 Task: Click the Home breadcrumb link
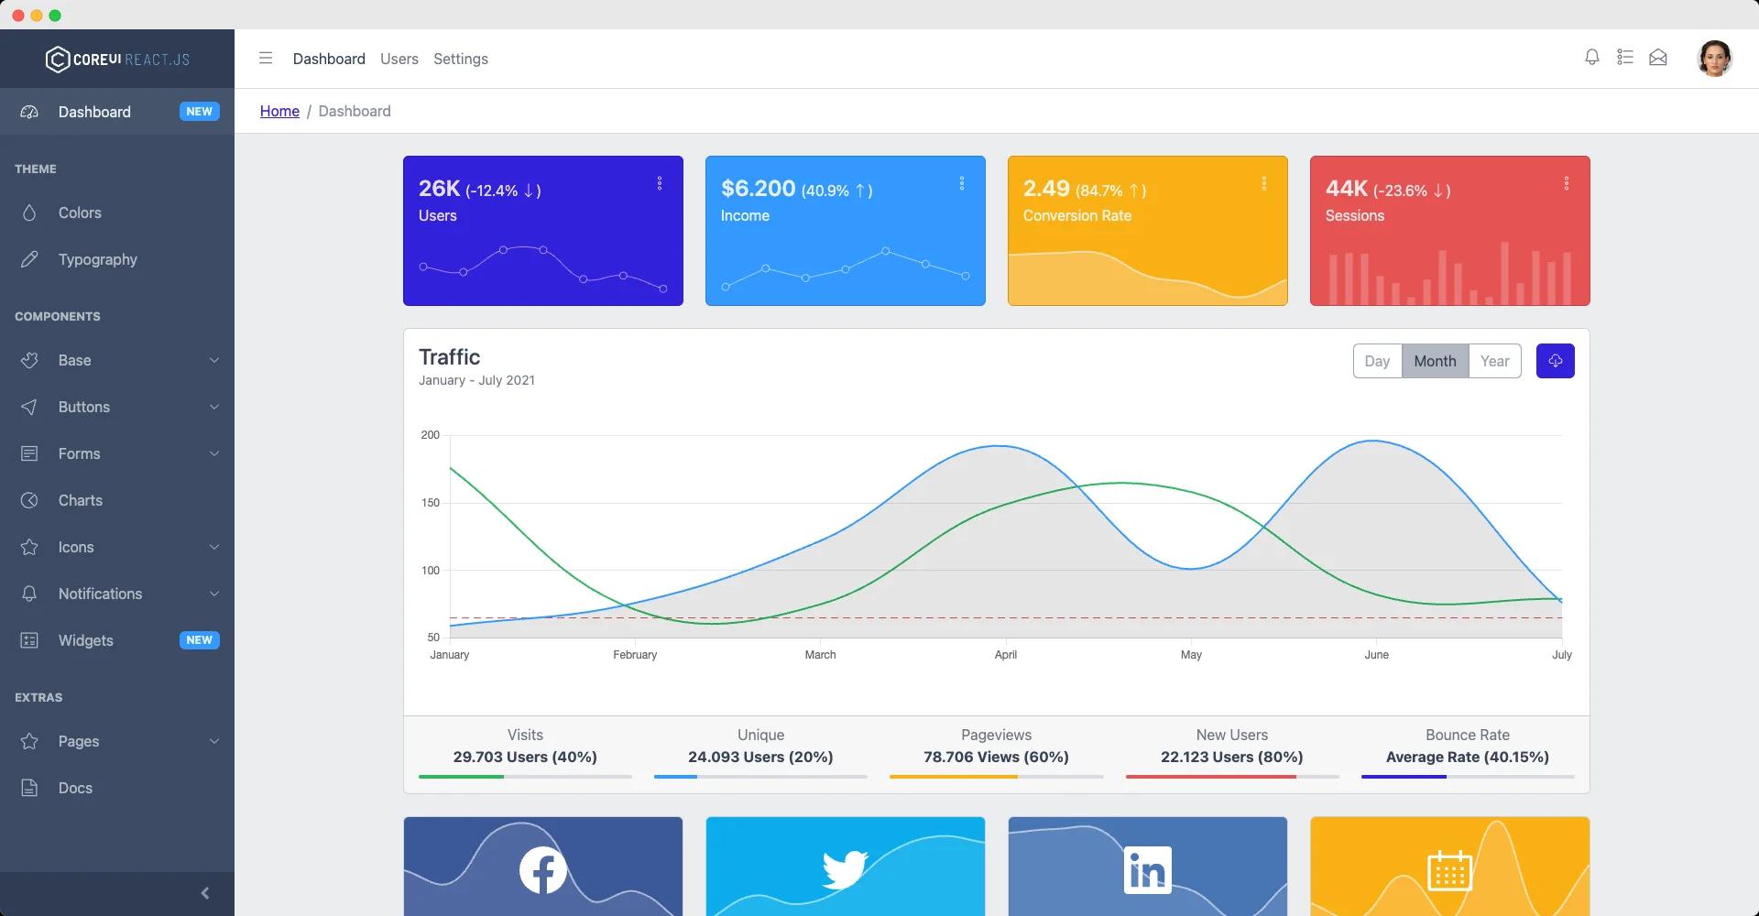click(x=279, y=111)
